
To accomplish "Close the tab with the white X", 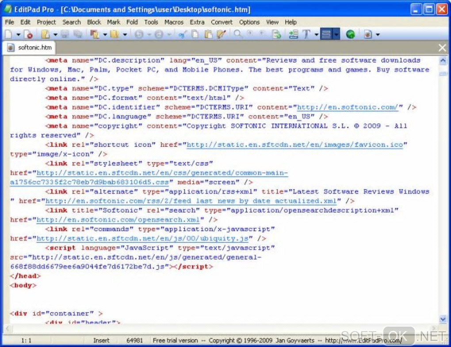I will point(442,48).
